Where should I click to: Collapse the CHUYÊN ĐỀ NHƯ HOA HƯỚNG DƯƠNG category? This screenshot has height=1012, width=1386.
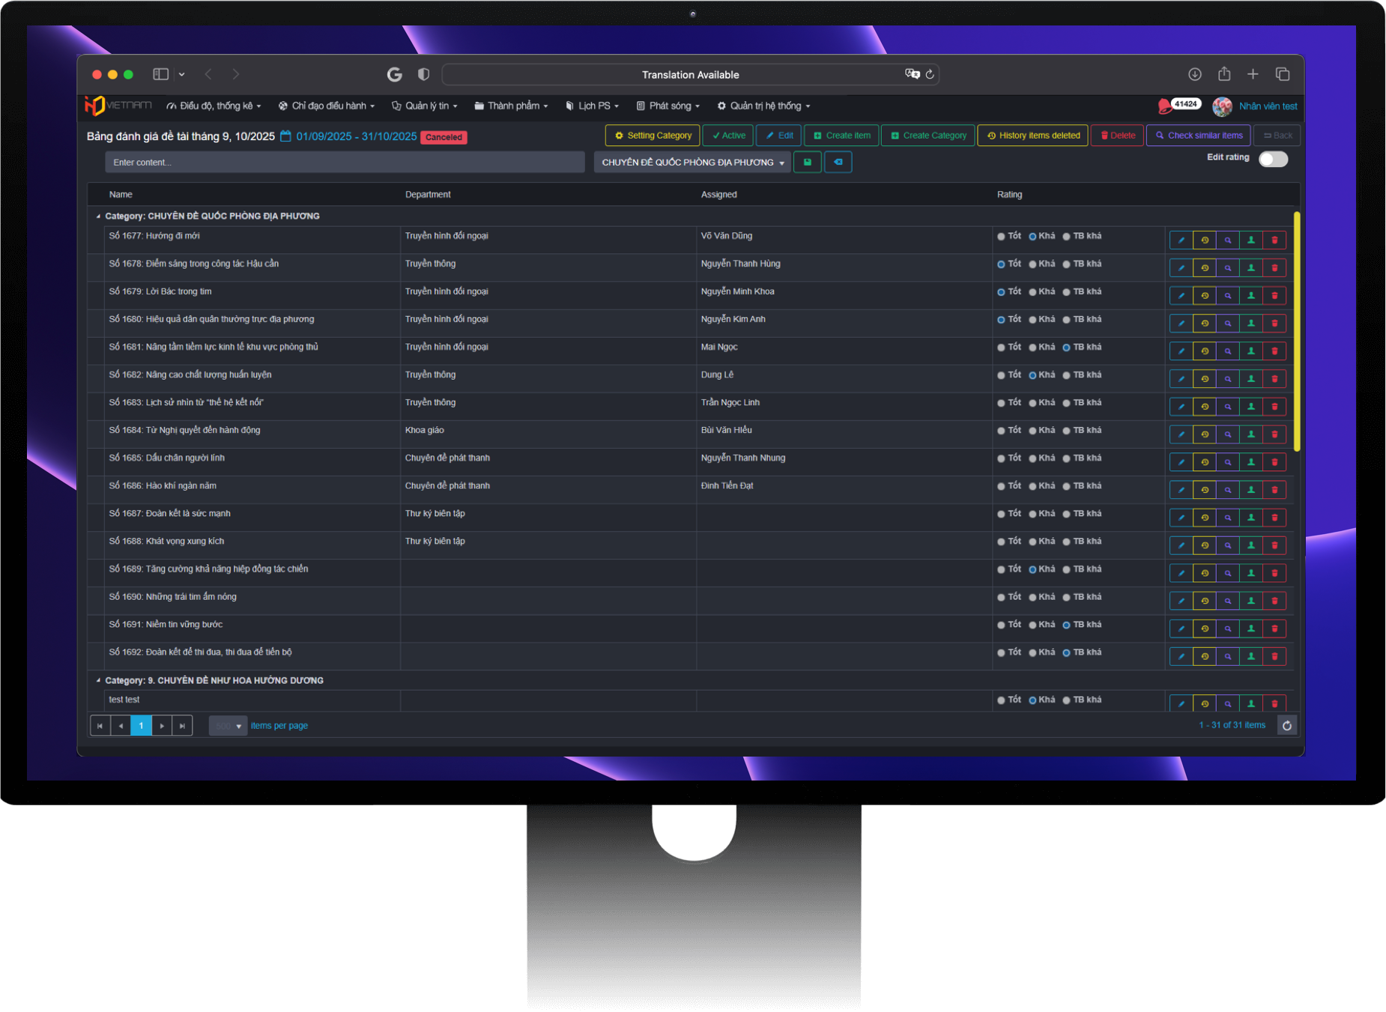(x=98, y=681)
